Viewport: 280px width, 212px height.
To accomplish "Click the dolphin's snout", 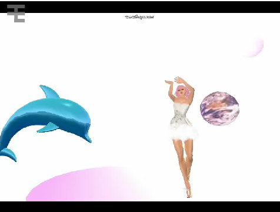I will click(88, 138).
